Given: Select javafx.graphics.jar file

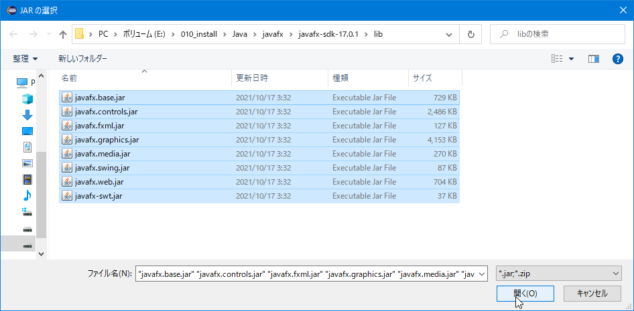Looking at the screenshot, I should [259, 140].
